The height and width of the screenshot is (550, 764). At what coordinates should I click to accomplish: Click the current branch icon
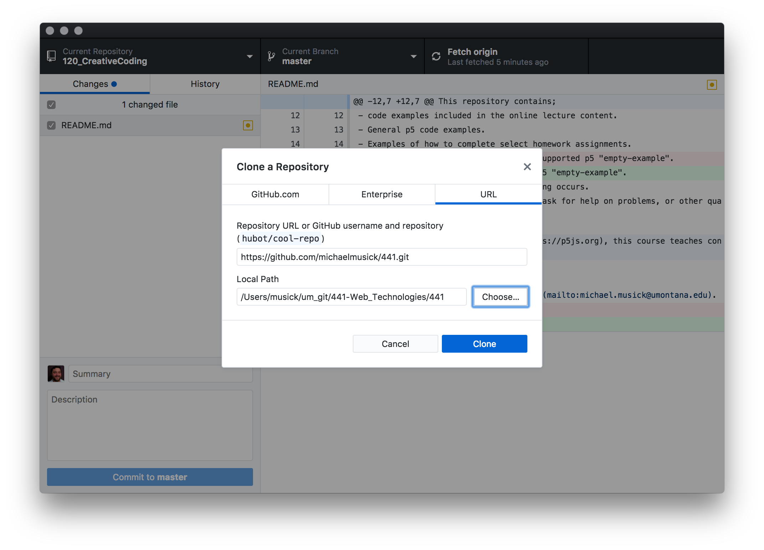point(272,56)
